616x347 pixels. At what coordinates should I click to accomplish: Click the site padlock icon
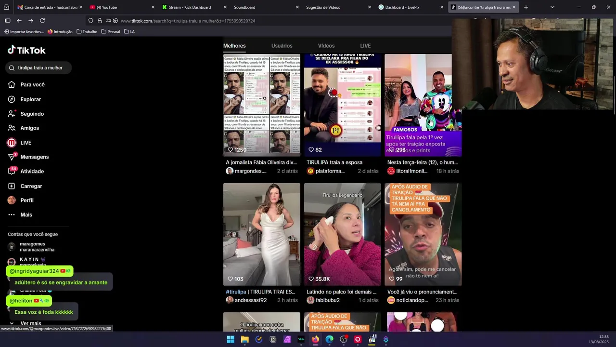[100, 21]
